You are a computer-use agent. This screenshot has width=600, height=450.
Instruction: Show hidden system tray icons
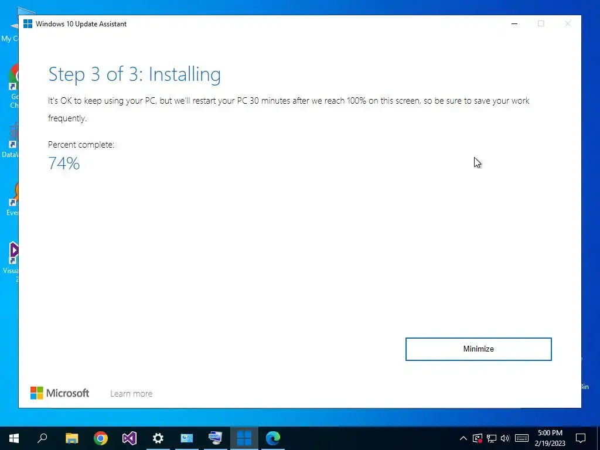pos(463,438)
